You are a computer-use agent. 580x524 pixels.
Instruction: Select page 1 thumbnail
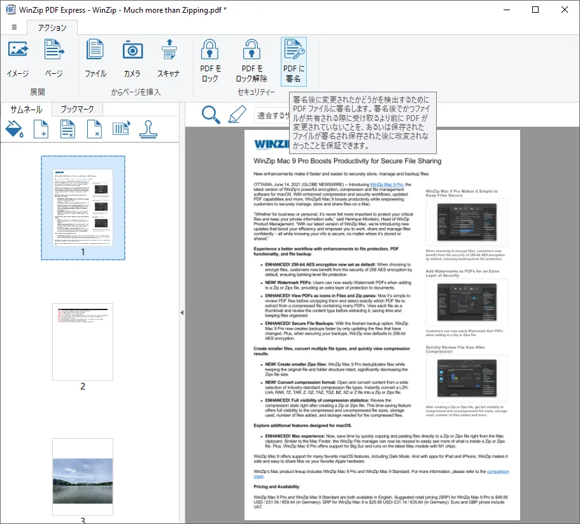pos(83,208)
